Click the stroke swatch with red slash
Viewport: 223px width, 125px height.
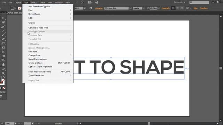coord(20,8)
